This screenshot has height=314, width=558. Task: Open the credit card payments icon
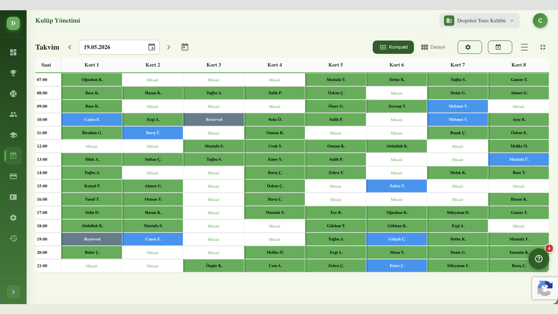[x=13, y=176]
